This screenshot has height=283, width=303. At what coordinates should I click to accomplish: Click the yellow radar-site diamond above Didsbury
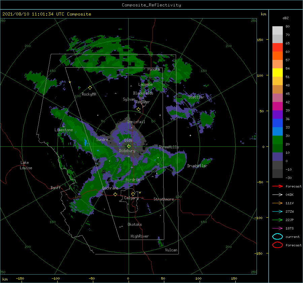129,146
